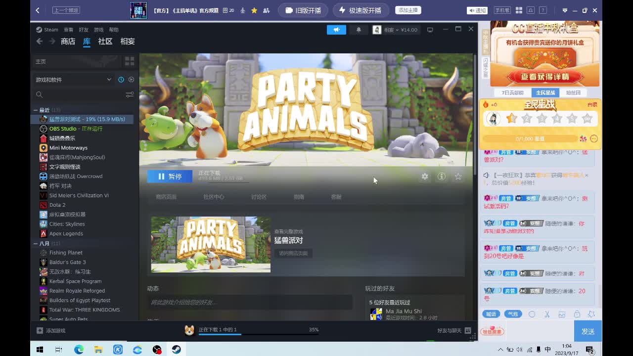Open the 游戏和软件 collection dropdown
The height and width of the screenshot is (356, 633).
click(x=73, y=80)
